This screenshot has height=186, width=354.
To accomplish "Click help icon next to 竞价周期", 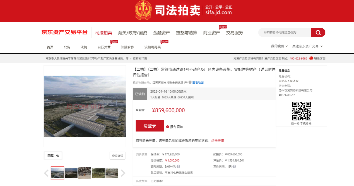I will (x=234, y=167).
